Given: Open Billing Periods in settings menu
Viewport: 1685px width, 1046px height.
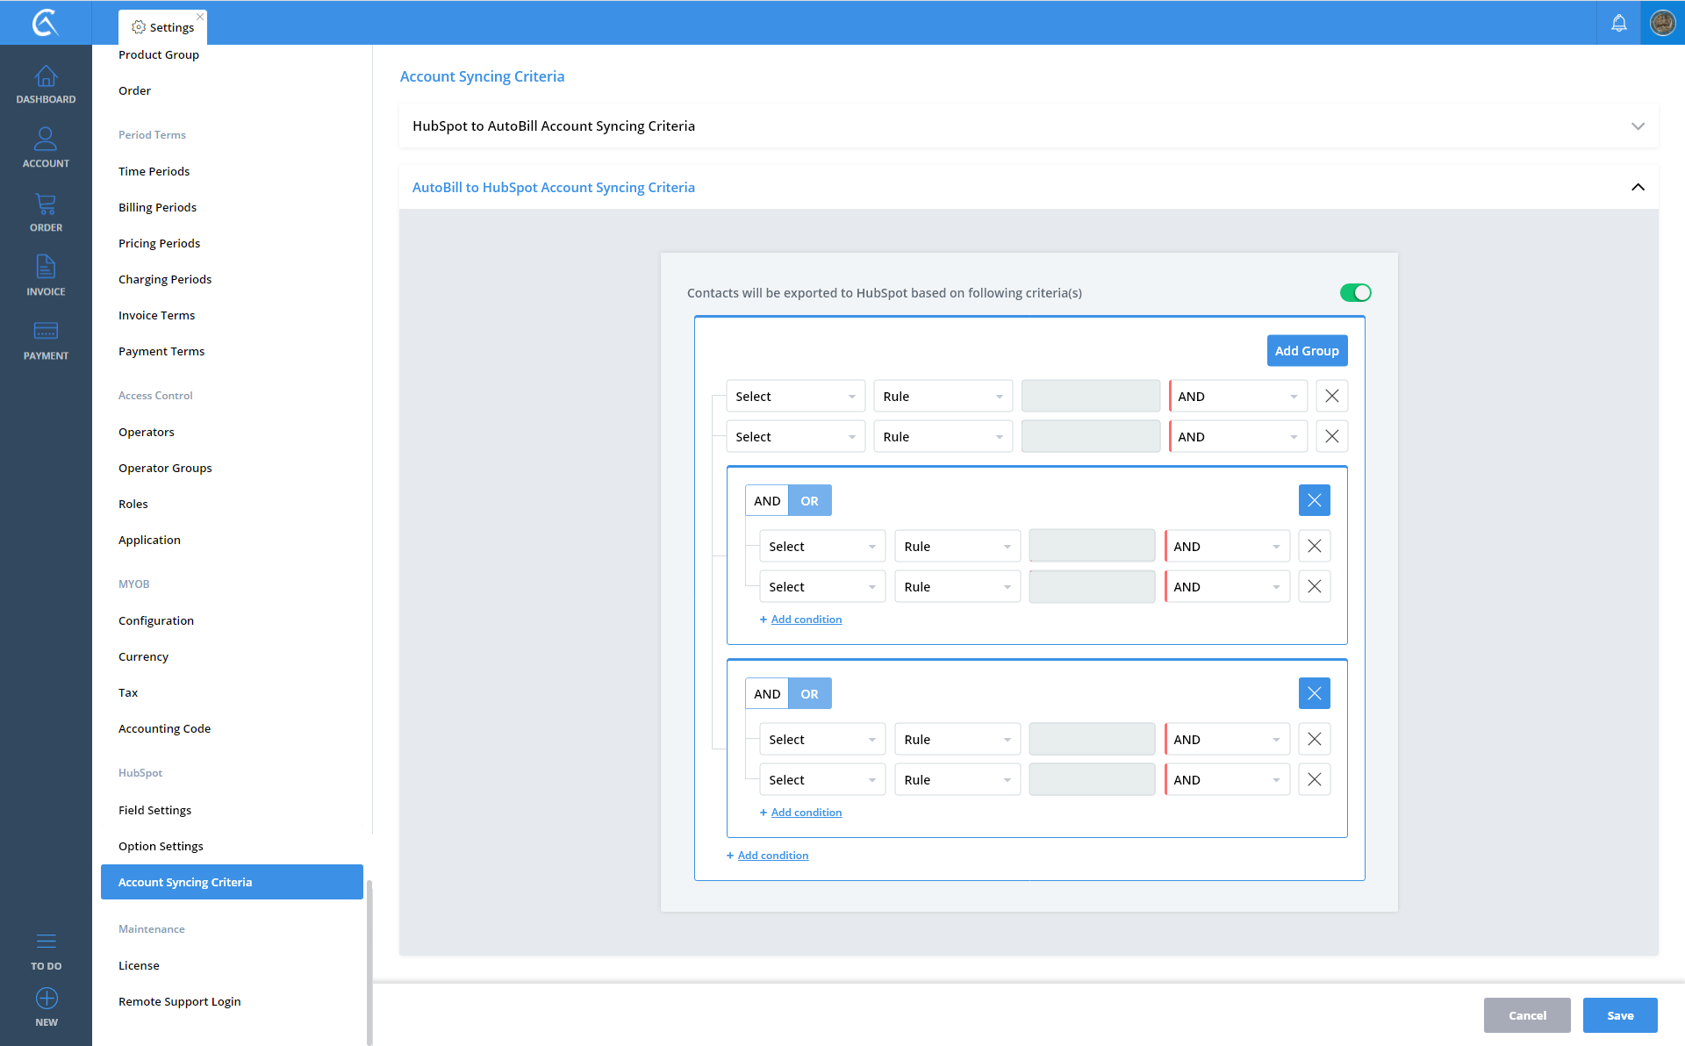Looking at the screenshot, I should click(x=157, y=207).
